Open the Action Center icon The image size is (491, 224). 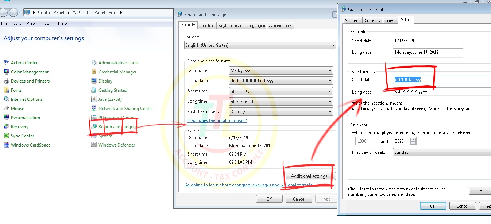(6, 63)
